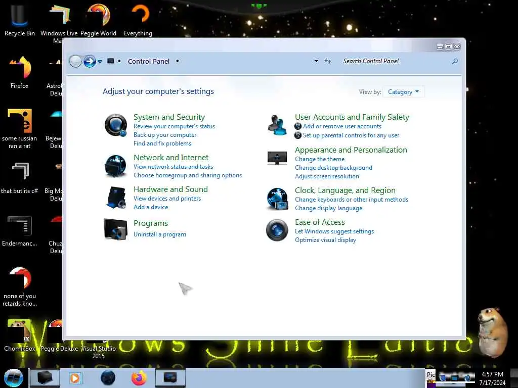Click Optimize visual display
The height and width of the screenshot is (388, 518).
(325, 240)
